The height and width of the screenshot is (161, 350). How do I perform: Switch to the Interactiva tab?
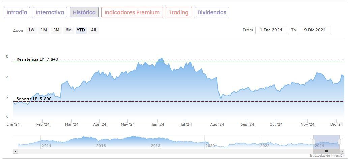coord(50,12)
